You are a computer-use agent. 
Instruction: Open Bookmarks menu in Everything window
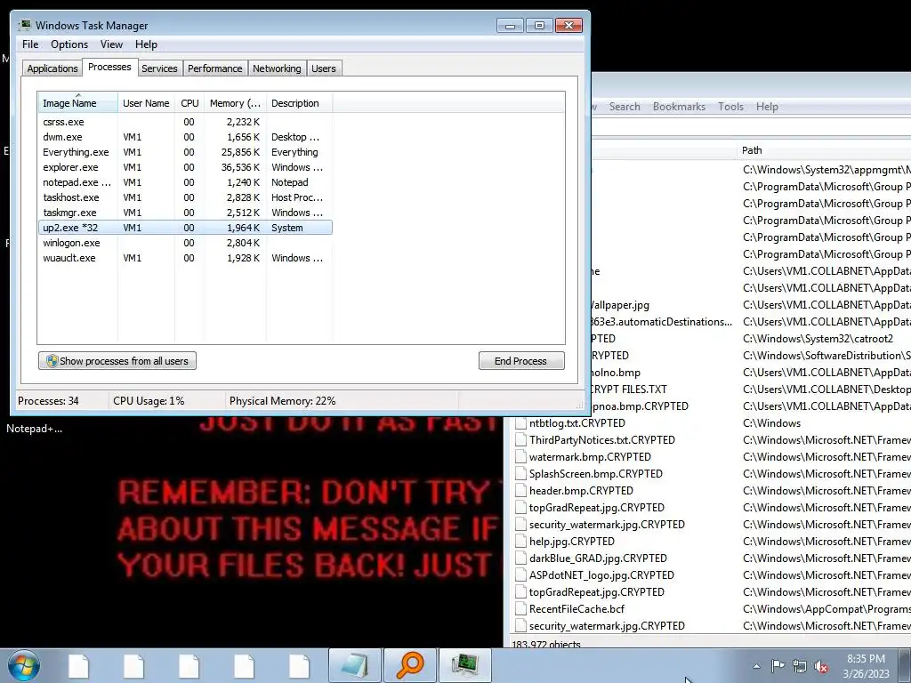pos(679,107)
